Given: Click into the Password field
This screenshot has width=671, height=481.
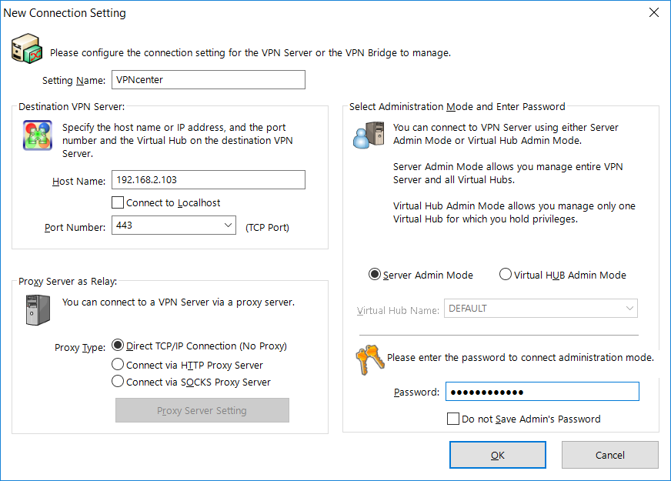Looking at the screenshot, I should pyautogui.click(x=542, y=392).
